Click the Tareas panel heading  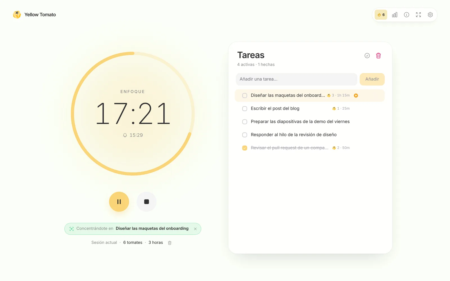pos(251,55)
